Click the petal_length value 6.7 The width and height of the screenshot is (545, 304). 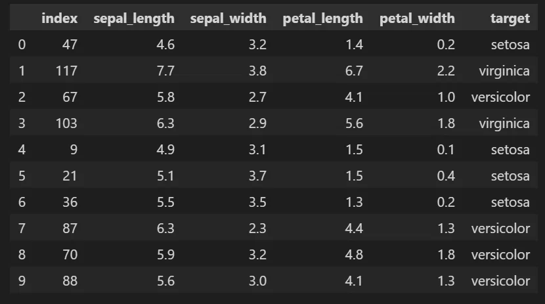[x=354, y=71]
